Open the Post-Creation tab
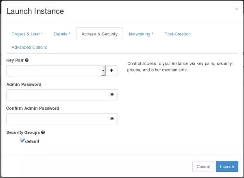Image resolution: width=244 pixels, height=178 pixels. click(x=177, y=34)
